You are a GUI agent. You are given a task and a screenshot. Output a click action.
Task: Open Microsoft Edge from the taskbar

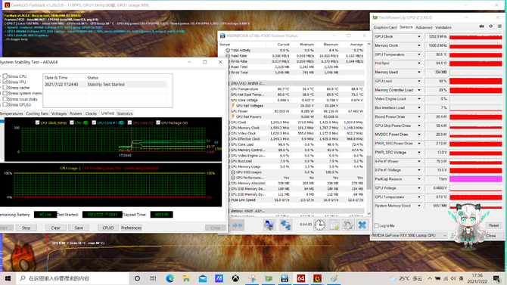tap(170, 278)
